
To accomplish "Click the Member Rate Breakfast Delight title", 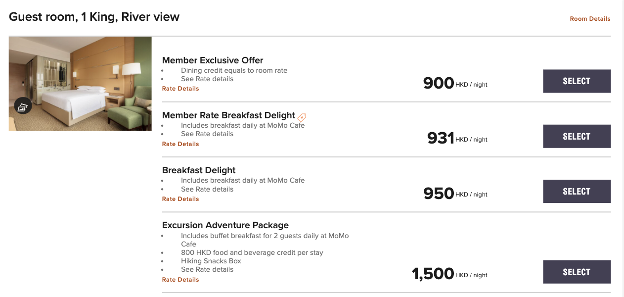I will 228,115.
